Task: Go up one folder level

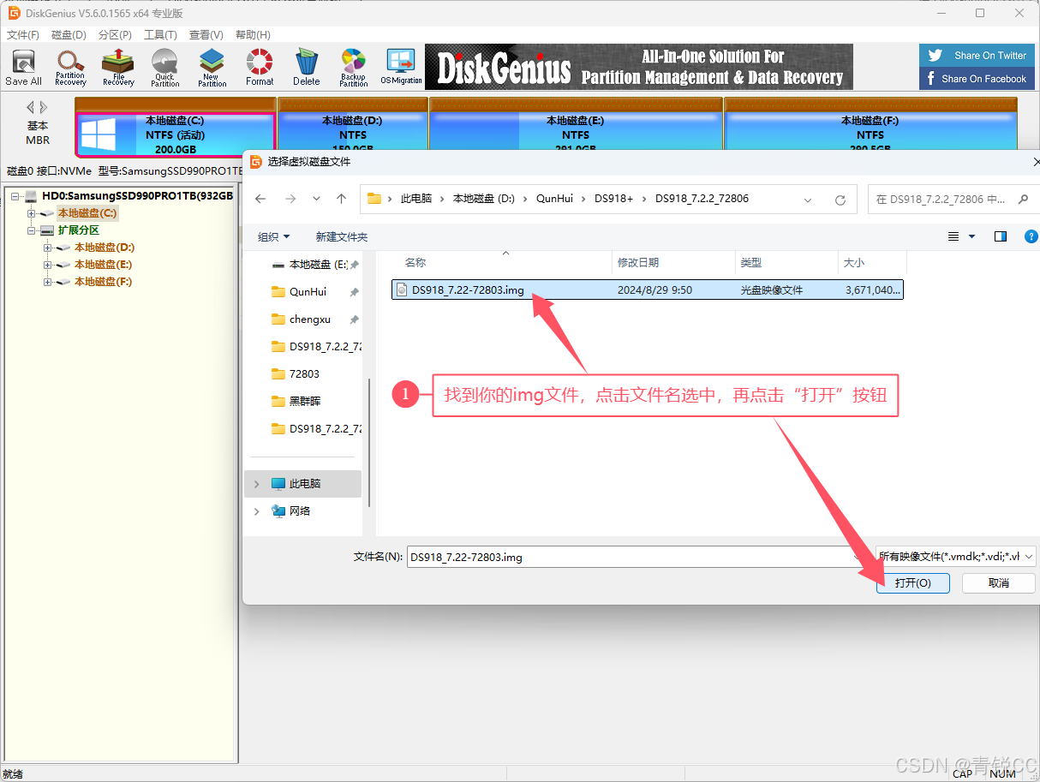Action: [x=341, y=199]
